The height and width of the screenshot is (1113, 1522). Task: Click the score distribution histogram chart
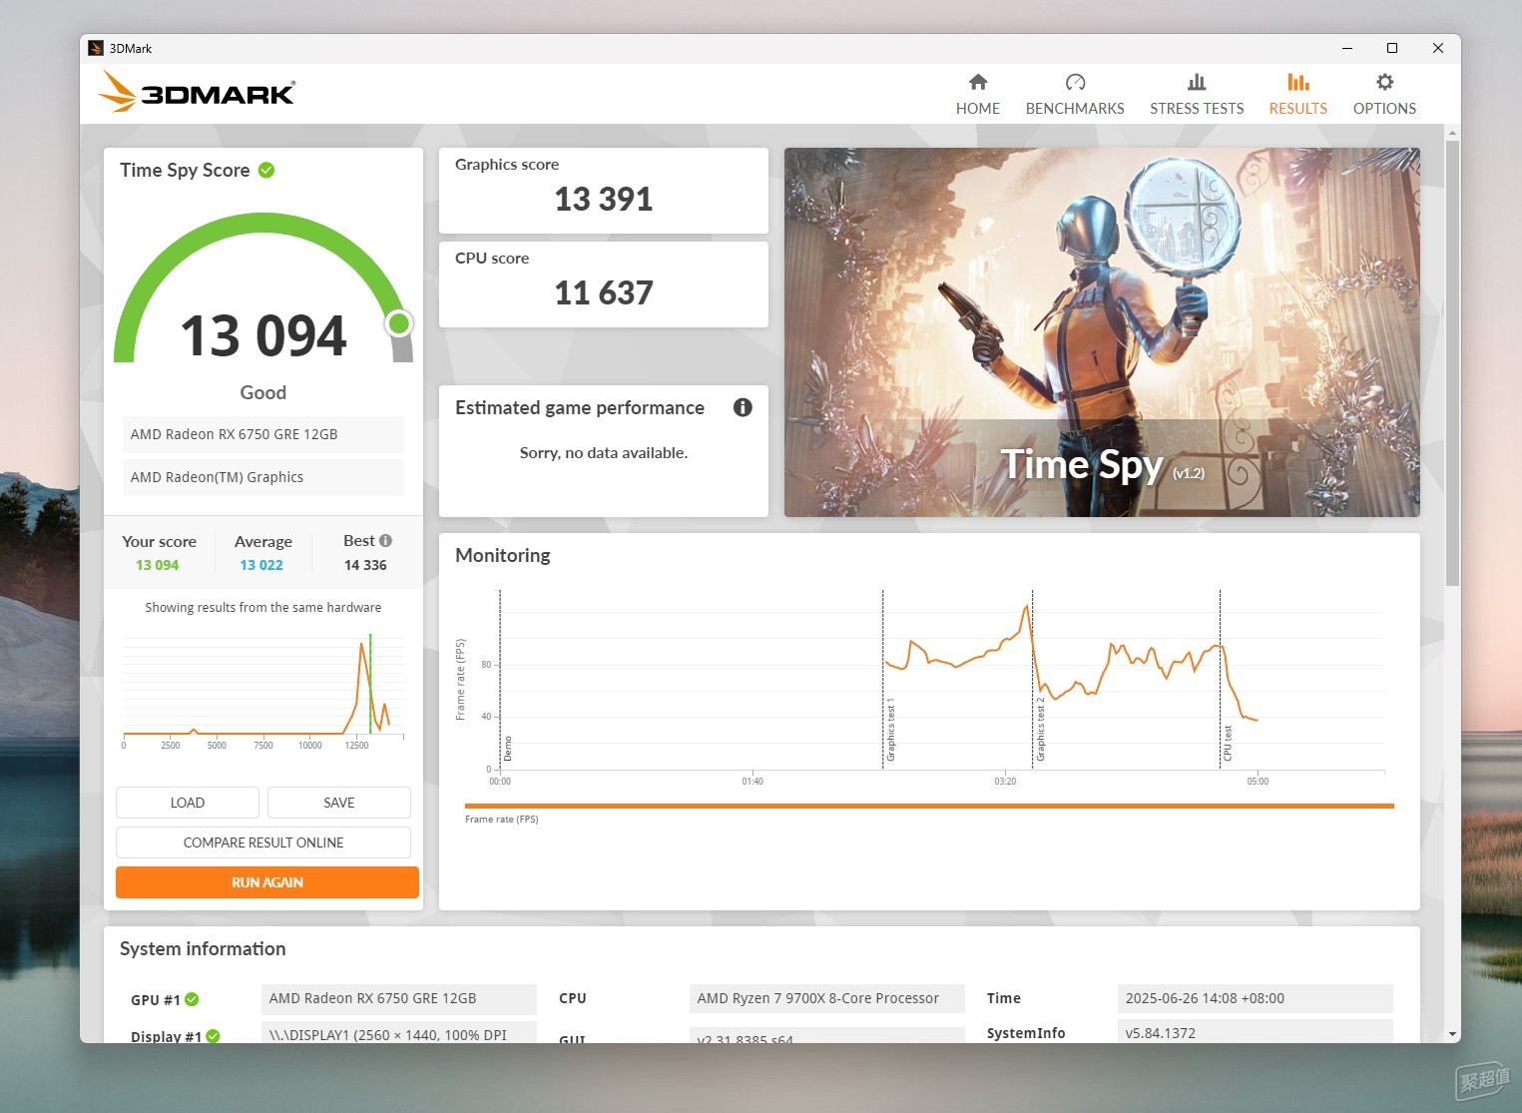[x=263, y=689]
